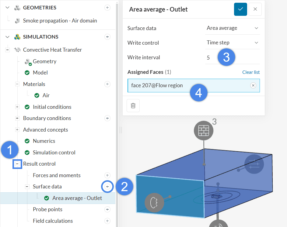This screenshot has height=227, width=287.
Task: Click the Clear list link
Action: [251, 72]
